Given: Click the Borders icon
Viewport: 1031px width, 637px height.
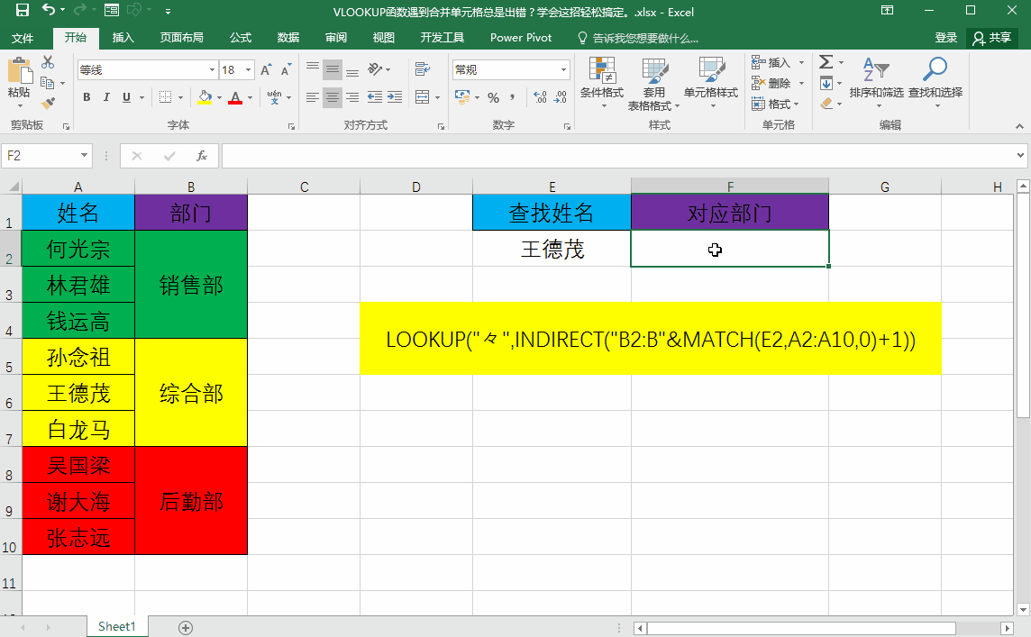Looking at the screenshot, I should point(166,97).
